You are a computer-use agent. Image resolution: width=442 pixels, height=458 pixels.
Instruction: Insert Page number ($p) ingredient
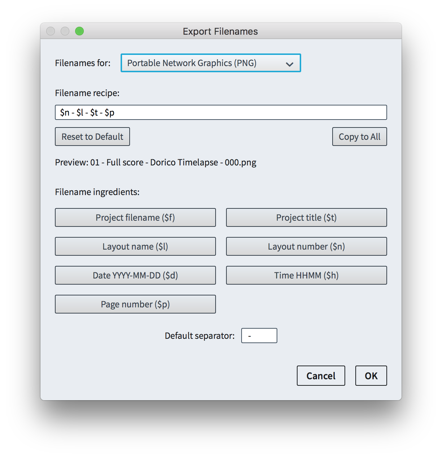(135, 304)
